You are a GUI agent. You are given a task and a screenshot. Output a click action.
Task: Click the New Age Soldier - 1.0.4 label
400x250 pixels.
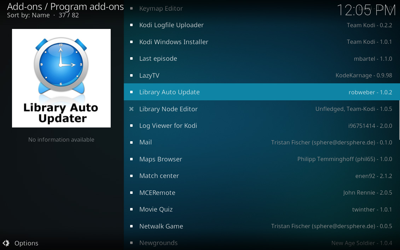[x=362, y=243]
